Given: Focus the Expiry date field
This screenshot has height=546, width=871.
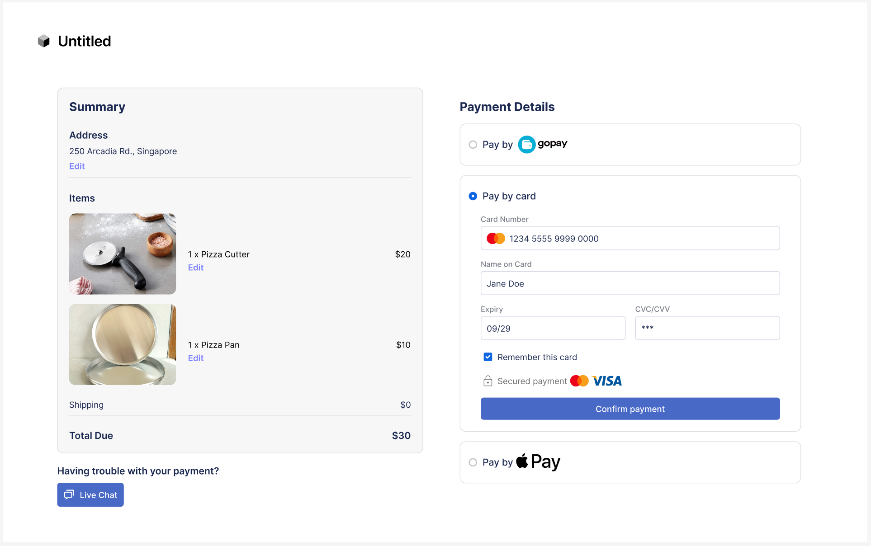Looking at the screenshot, I should [553, 329].
